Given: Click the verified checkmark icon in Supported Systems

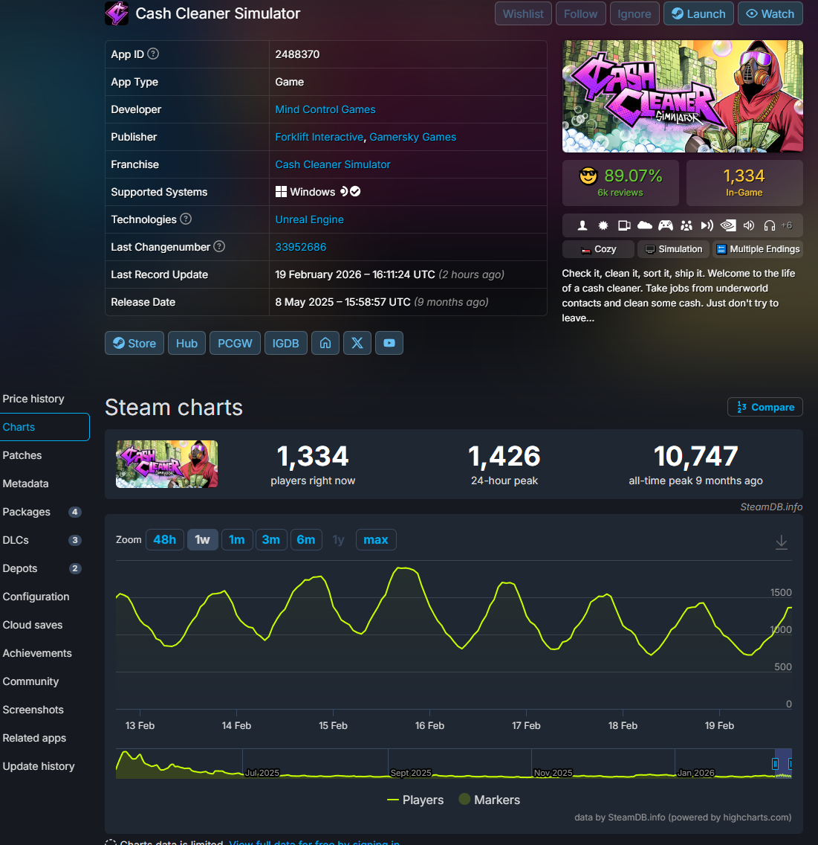Looking at the screenshot, I should [355, 191].
